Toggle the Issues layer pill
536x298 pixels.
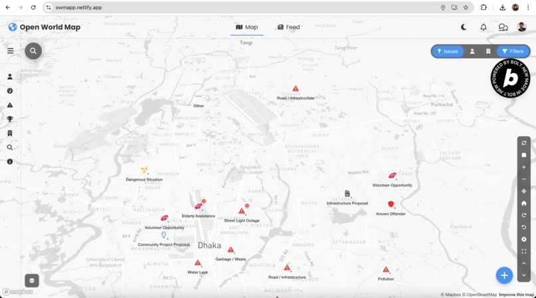[x=448, y=51]
